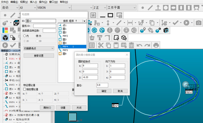
Task: Open the VISION probe dropdown
Action: [54, 8]
